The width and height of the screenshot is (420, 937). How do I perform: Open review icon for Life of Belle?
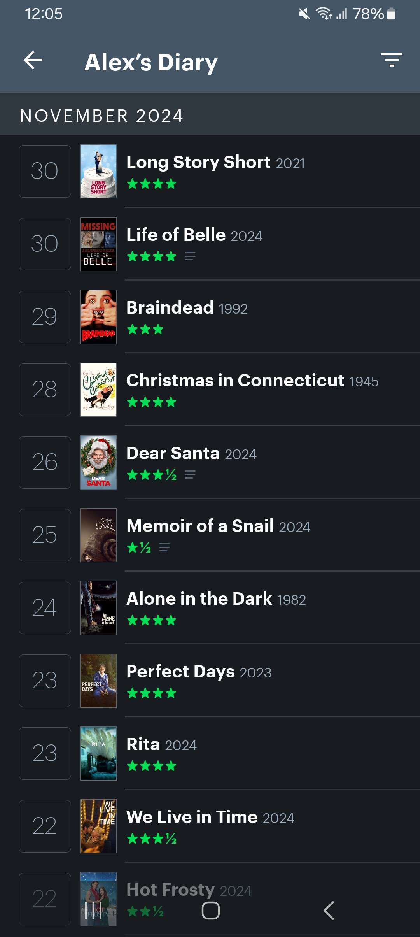(190, 256)
